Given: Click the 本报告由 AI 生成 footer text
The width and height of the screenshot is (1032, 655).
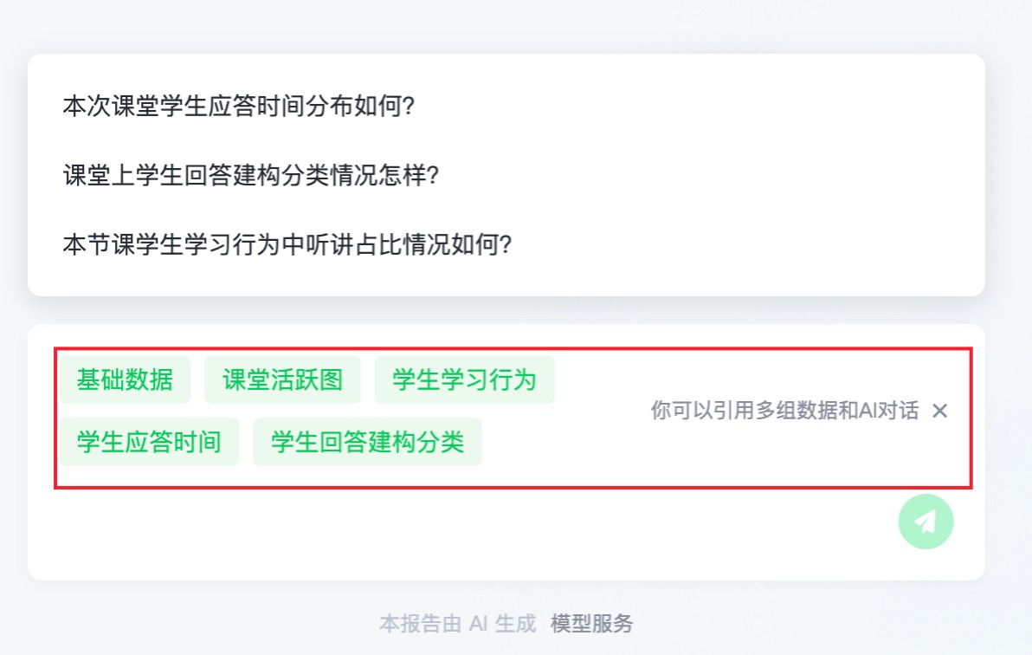Looking at the screenshot, I should [457, 623].
